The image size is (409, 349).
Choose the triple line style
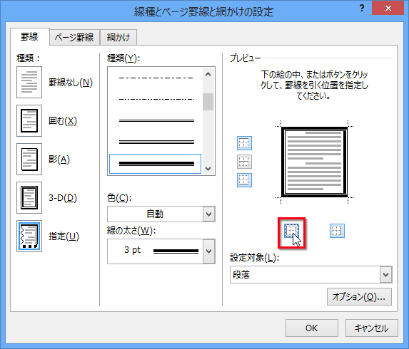(156, 142)
